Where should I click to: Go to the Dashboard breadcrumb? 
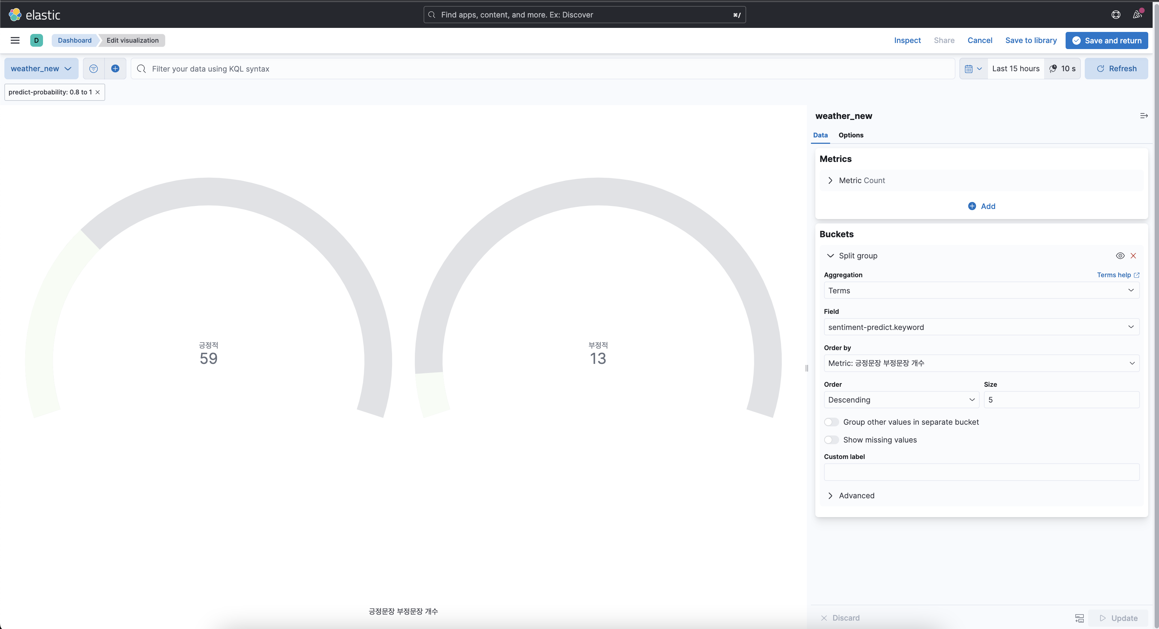click(x=75, y=41)
